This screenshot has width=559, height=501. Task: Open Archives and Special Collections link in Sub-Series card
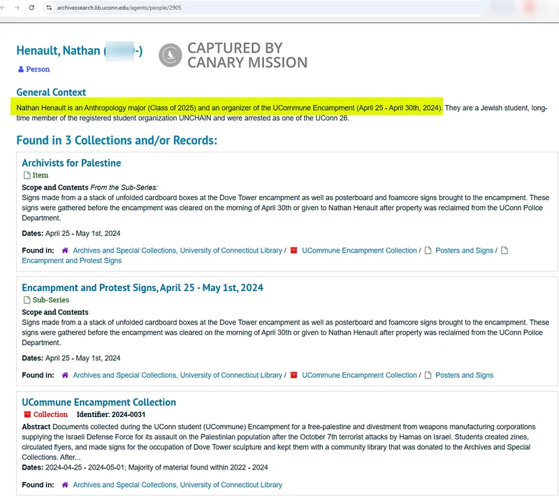click(177, 375)
